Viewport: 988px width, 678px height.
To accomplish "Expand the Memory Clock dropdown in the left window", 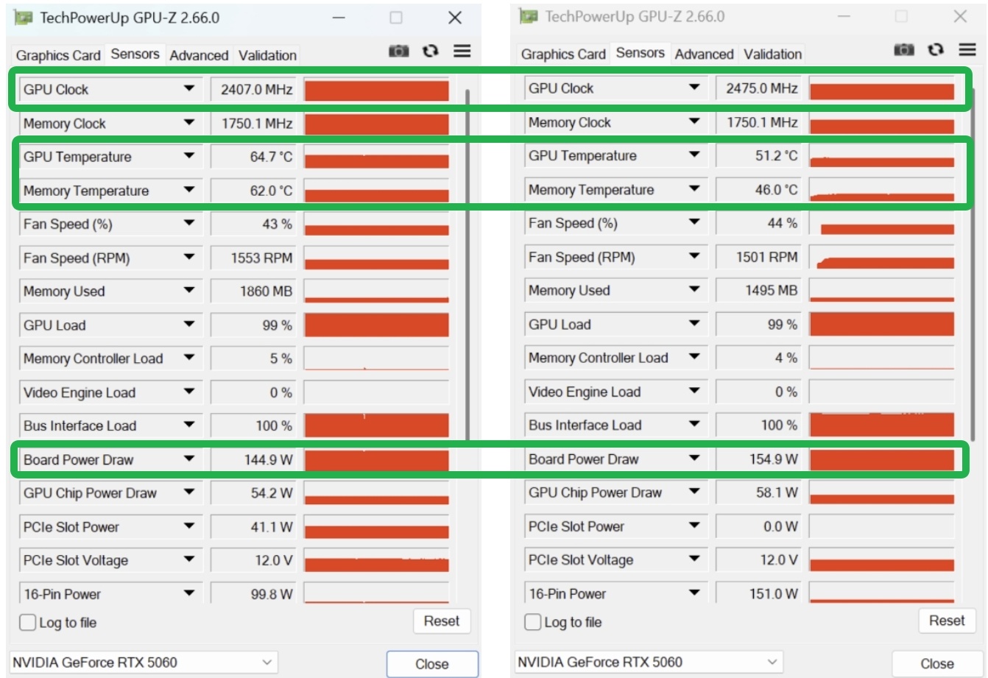I will coord(189,123).
